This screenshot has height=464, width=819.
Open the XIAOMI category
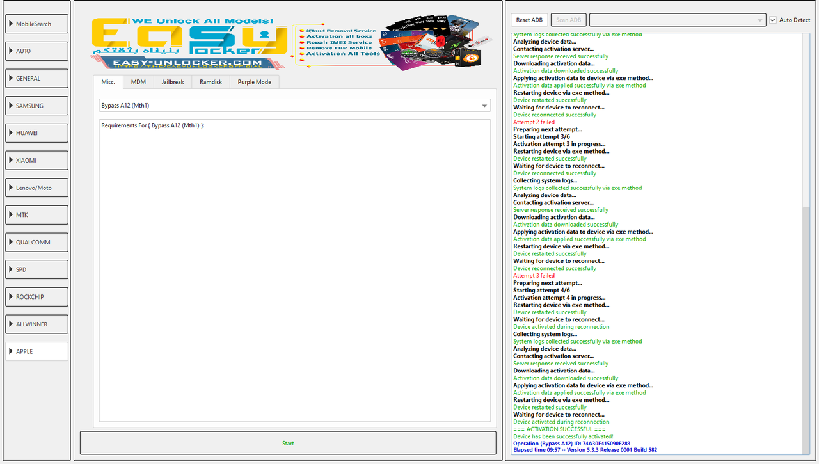pos(37,160)
